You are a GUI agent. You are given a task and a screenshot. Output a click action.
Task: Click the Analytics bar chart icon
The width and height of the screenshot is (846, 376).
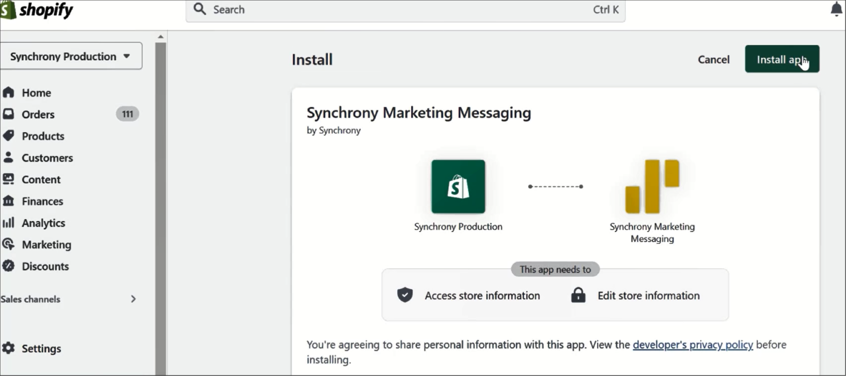coord(8,222)
